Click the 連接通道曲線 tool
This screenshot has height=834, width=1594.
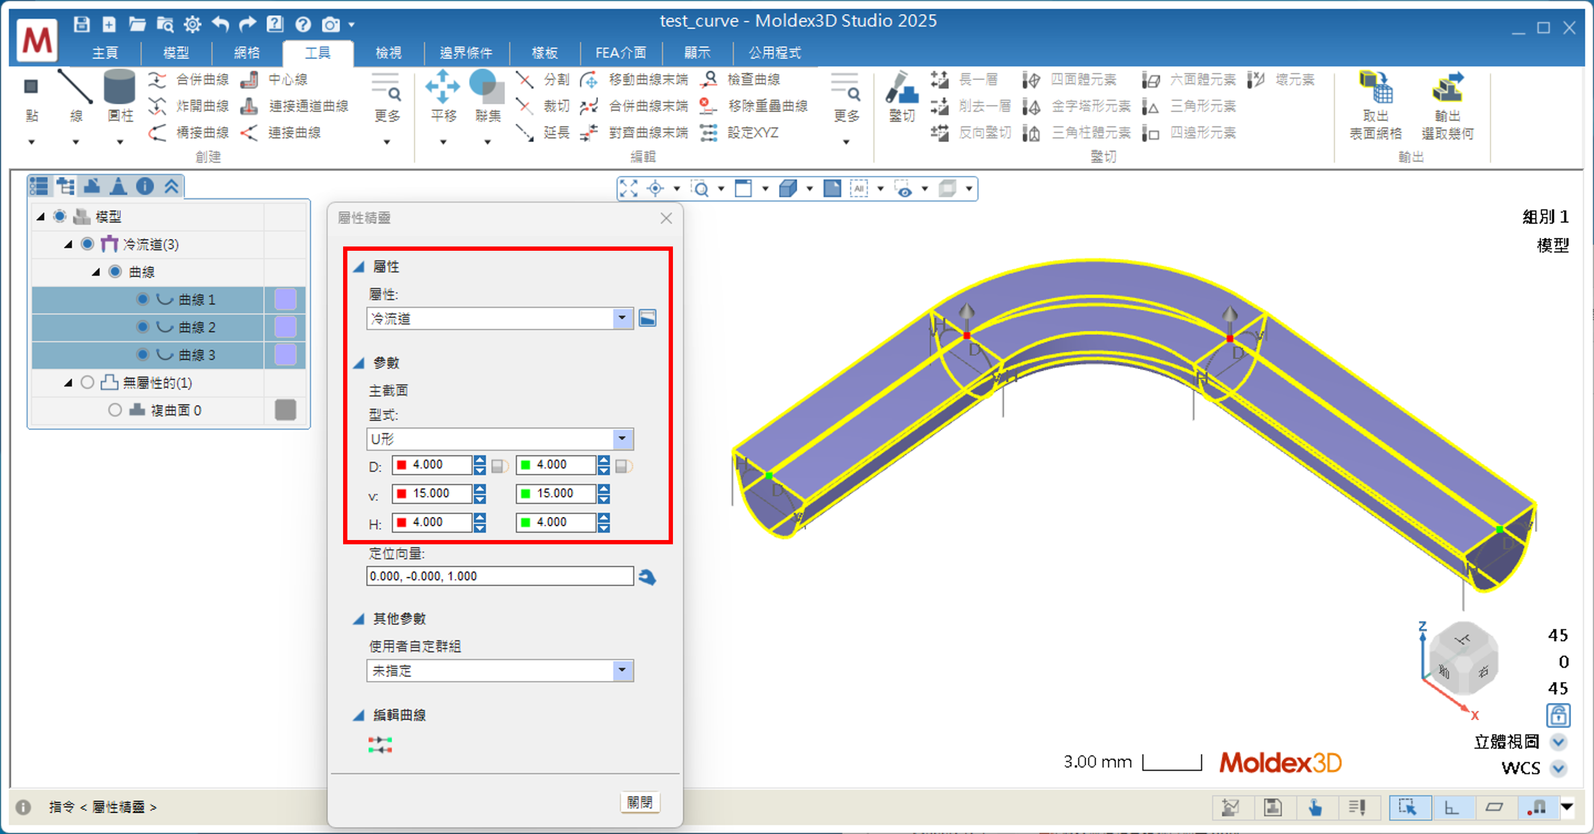click(x=294, y=106)
